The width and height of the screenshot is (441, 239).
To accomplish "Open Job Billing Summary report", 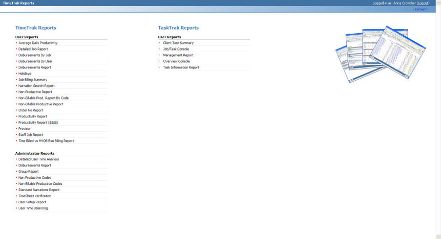I will pos(33,80).
